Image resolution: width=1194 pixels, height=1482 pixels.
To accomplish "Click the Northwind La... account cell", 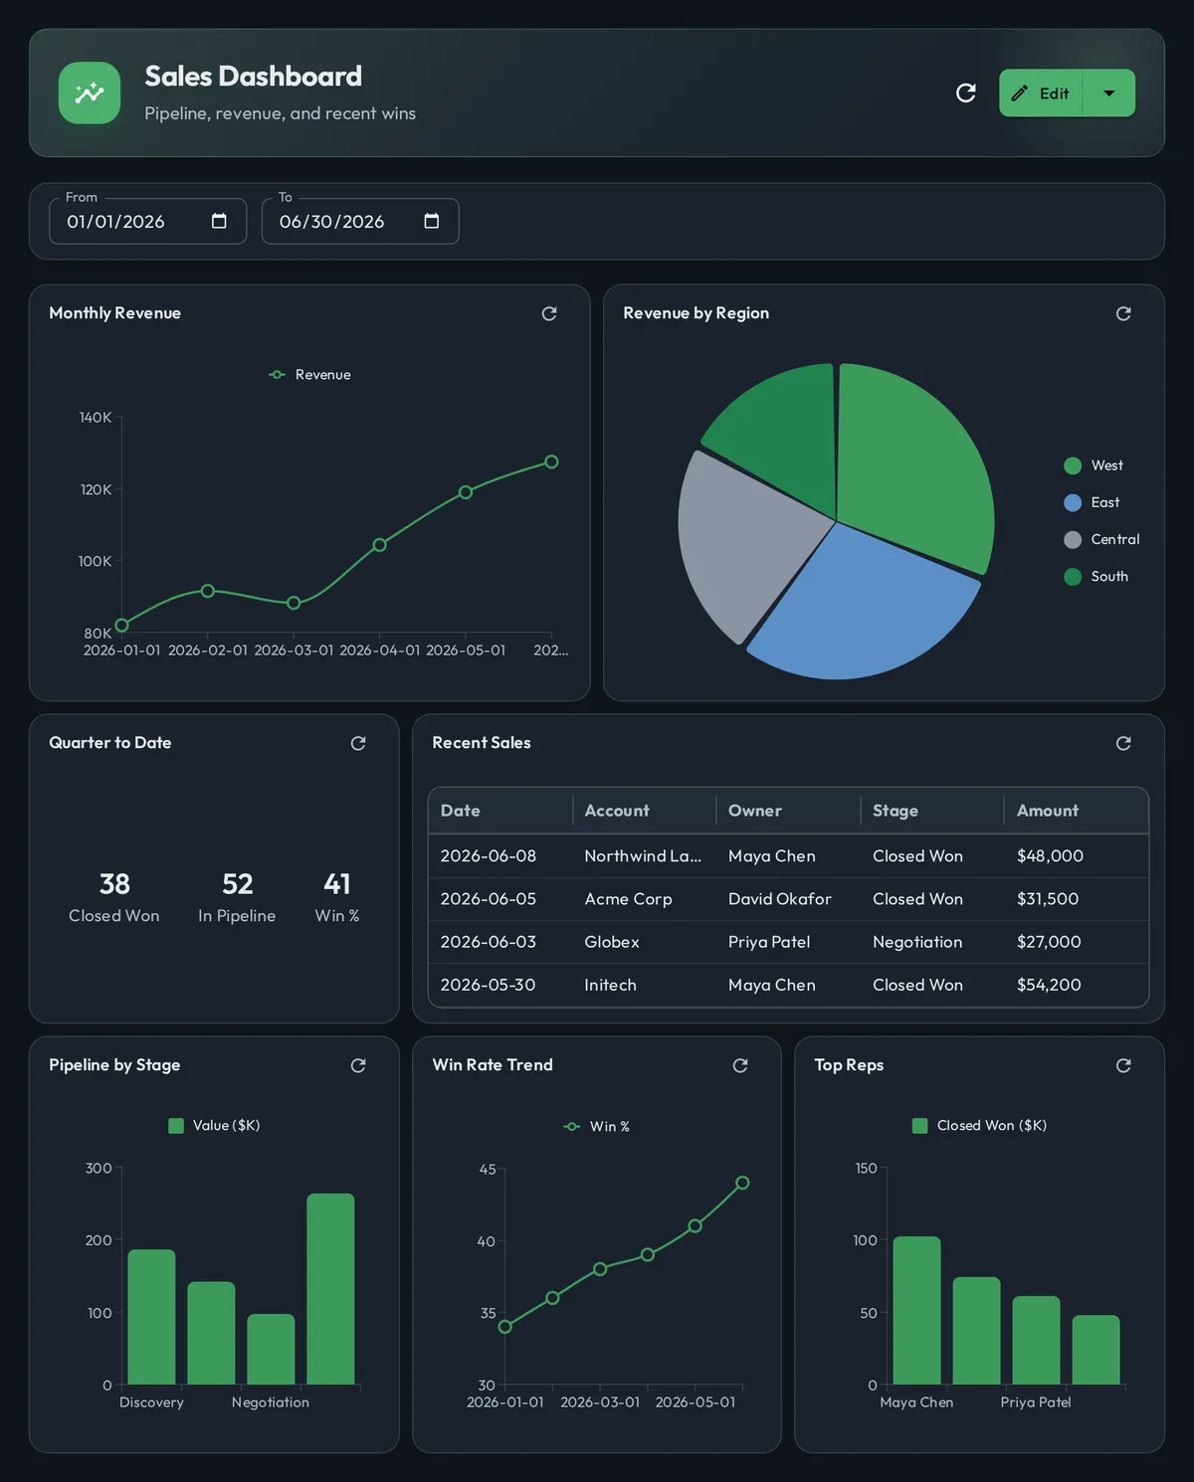I will 645,855.
